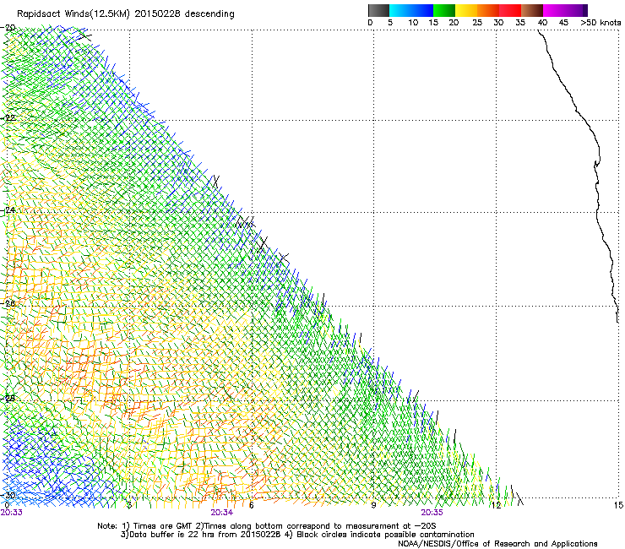
Task: Click the '-26' latitude axis label
Action: [8, 303]
